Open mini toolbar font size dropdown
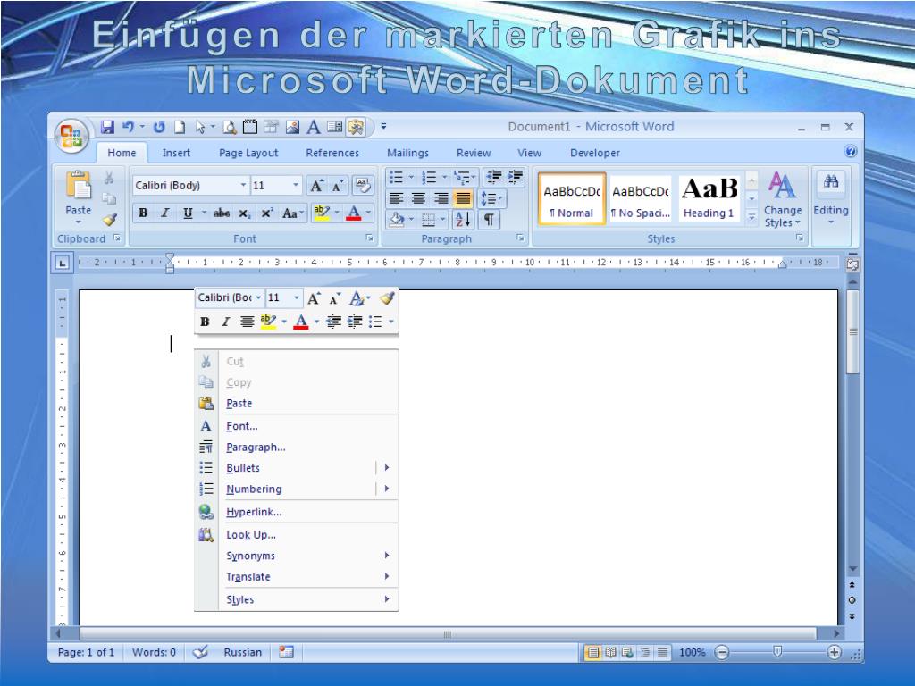The height and width of the screenshot is (686, 915). pyautogui.click(x=297, y=298)
